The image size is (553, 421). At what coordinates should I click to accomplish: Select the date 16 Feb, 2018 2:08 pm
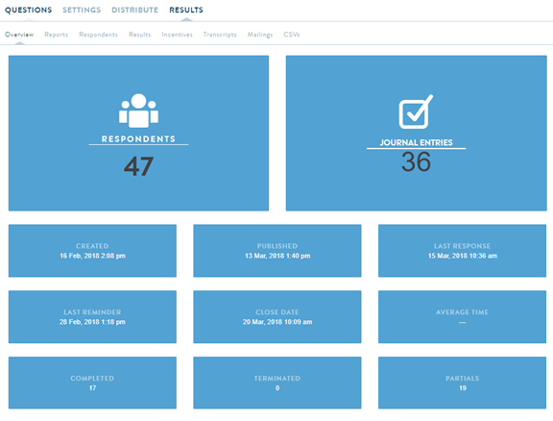click(x=92, y=256)
